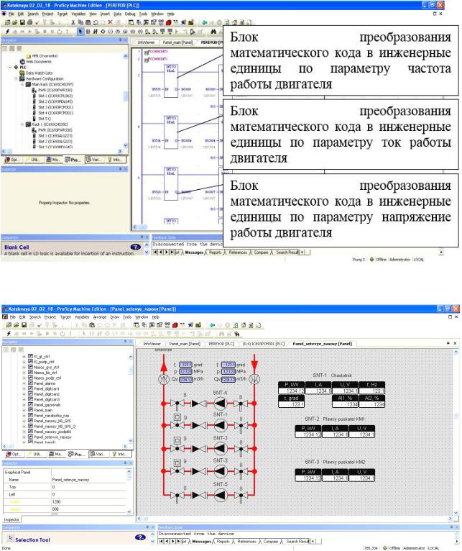This screenshot has height=551, width=462.
Task: Expand Panel_main node in navigator tree
Action: coord(24,410)
